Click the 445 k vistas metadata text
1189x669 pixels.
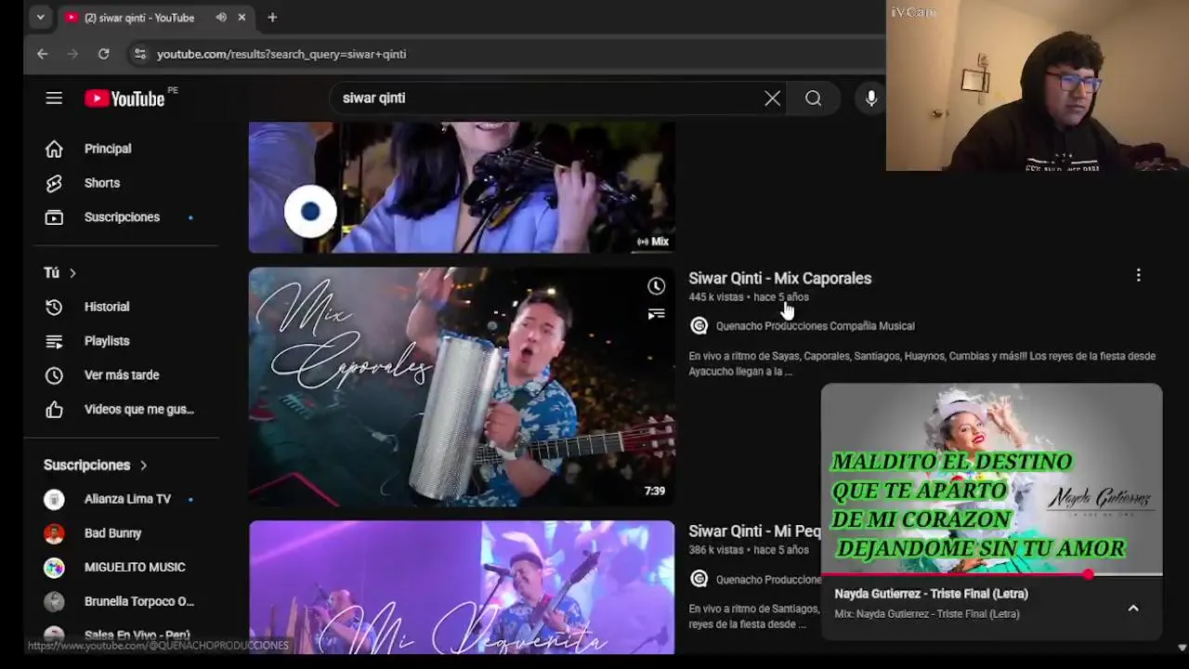[715, 297]
